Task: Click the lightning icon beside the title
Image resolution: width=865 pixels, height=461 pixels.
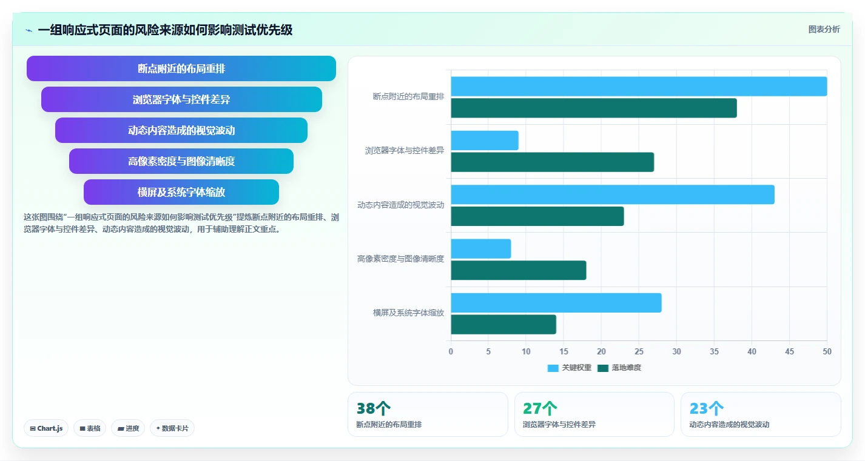Action: [29, 30]
